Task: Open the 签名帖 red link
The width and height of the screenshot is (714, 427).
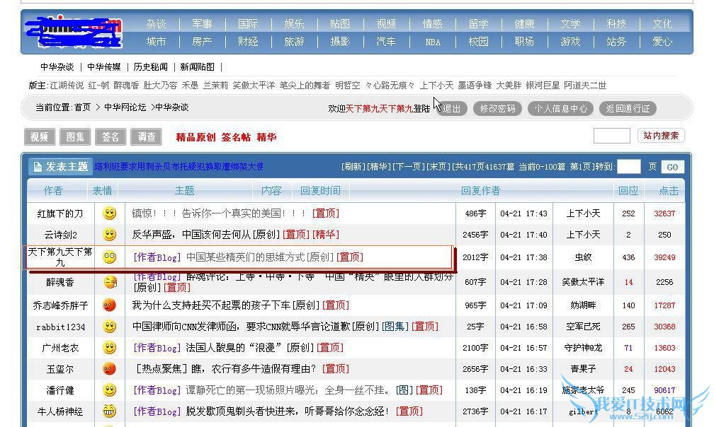Action: click(236, 137)
